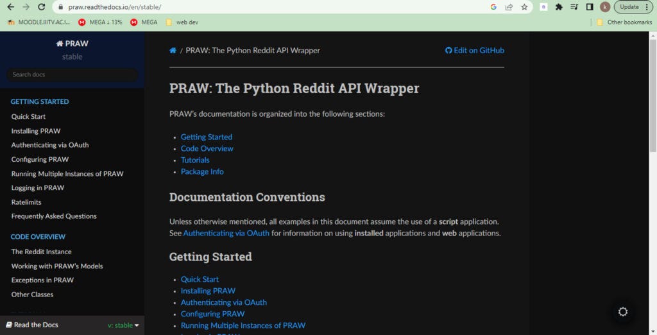Image resolution: width=657 pixels, height=335 pixels.
Task: Open Configuring PRAW in sidebar
Action: [40, 159]
